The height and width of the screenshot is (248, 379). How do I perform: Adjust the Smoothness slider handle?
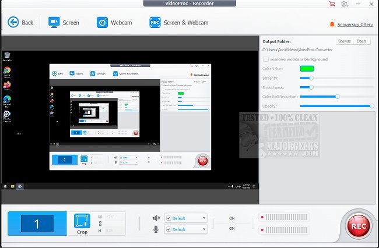click(x=311, y=87)
